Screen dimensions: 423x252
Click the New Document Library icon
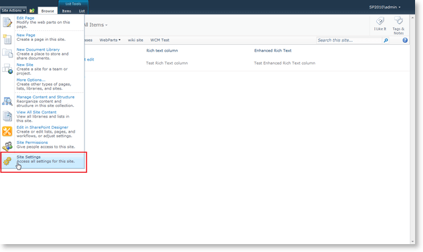(x=7, y=53)
